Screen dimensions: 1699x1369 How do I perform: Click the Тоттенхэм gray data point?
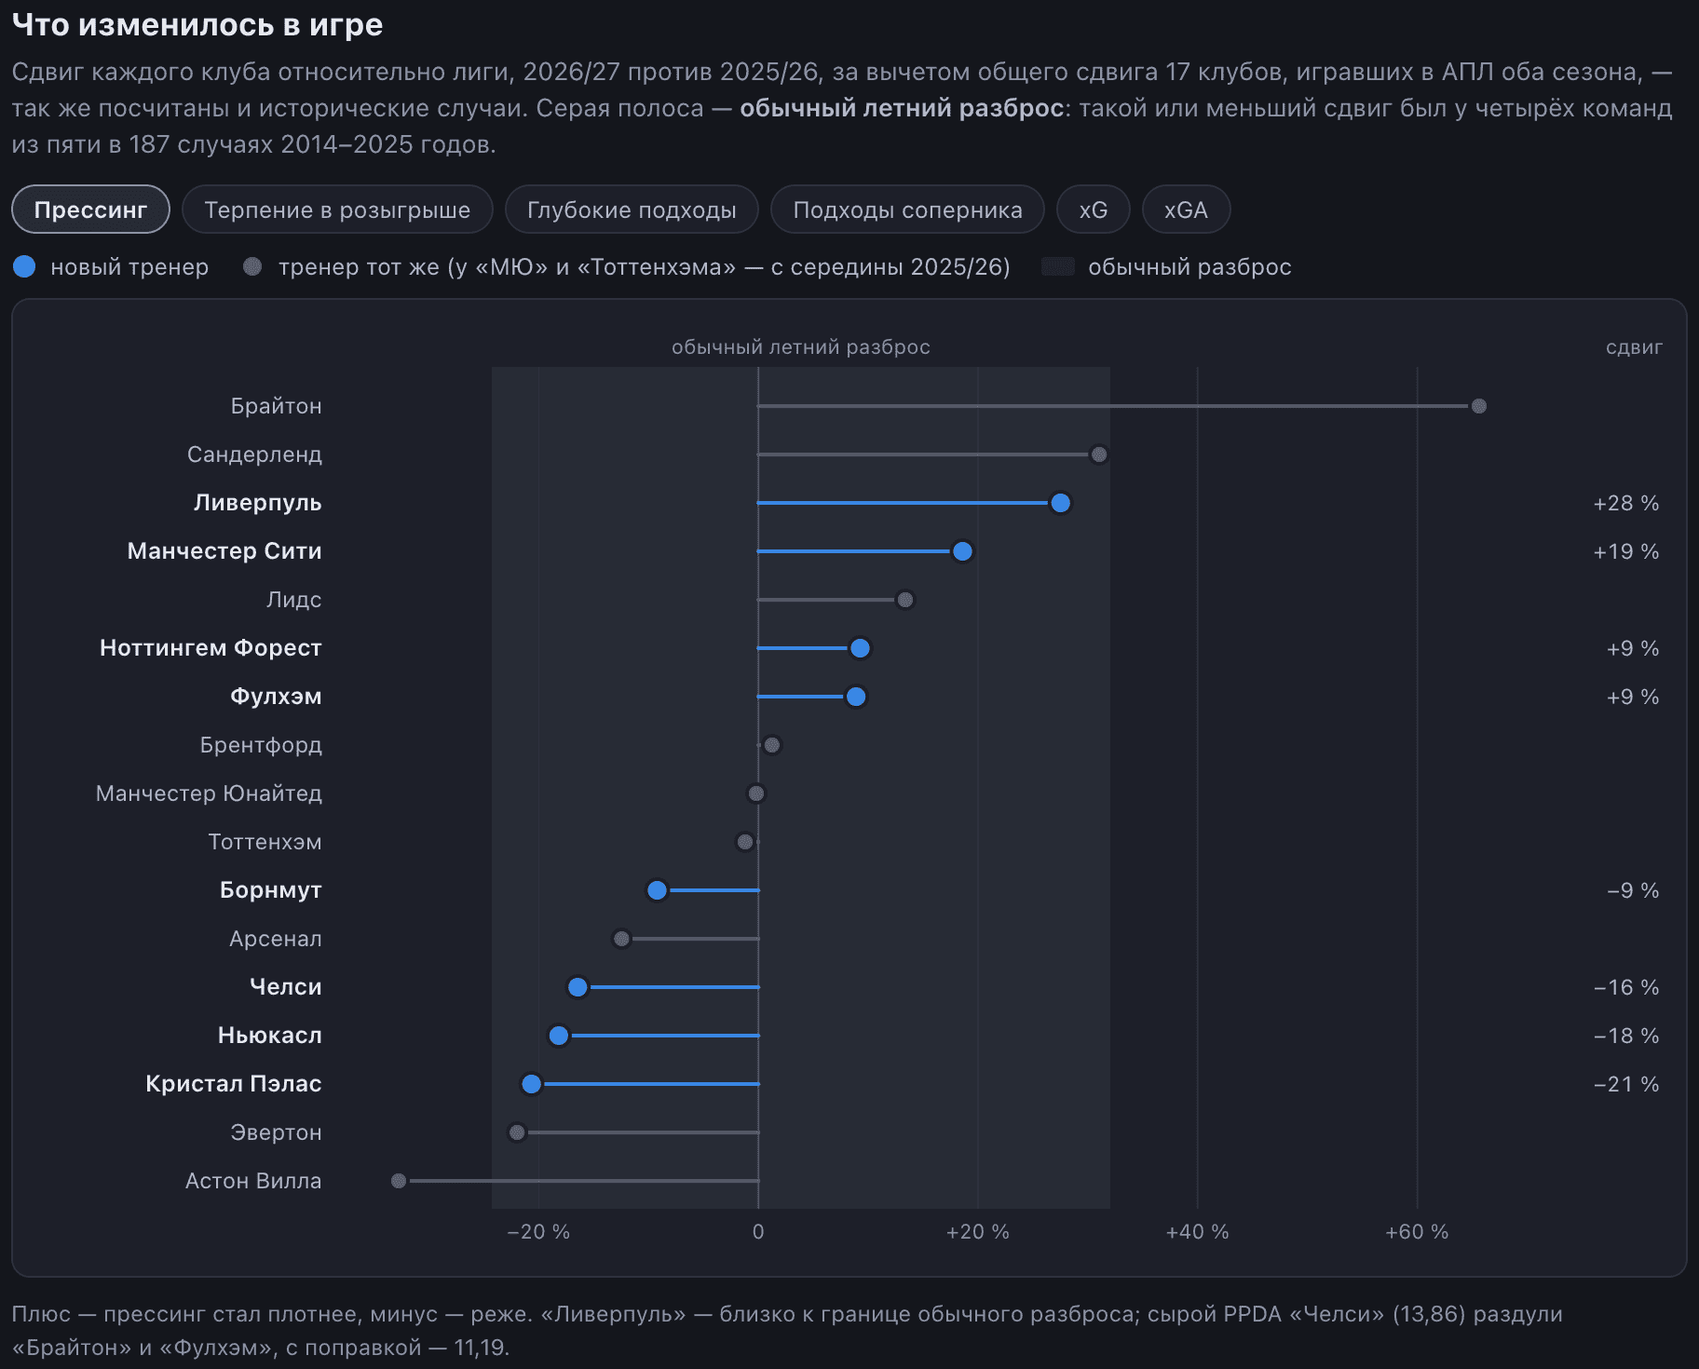[x=745, y=842]
